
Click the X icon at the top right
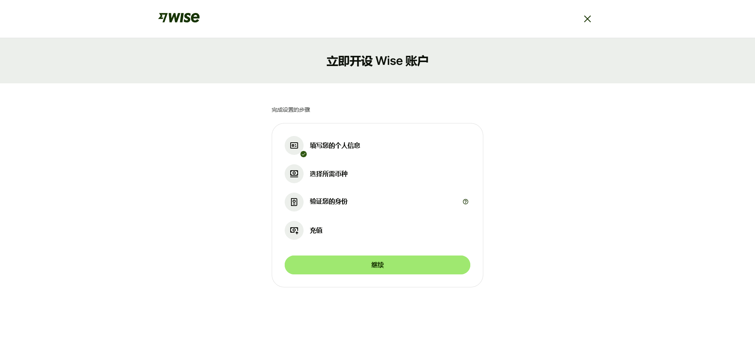click(x=587, y=18)
